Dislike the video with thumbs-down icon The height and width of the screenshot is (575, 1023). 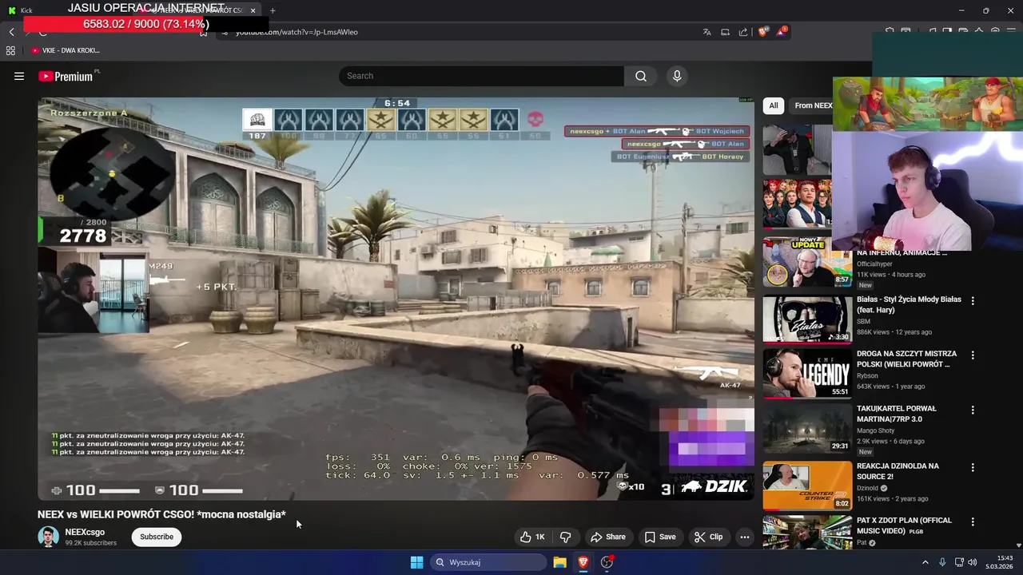click(x=566, y=537)
